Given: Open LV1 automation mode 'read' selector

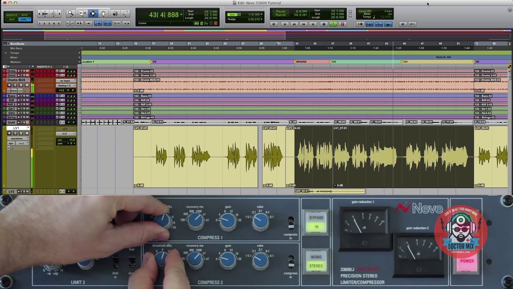Looking at the screenshot, I should (22, 143).
